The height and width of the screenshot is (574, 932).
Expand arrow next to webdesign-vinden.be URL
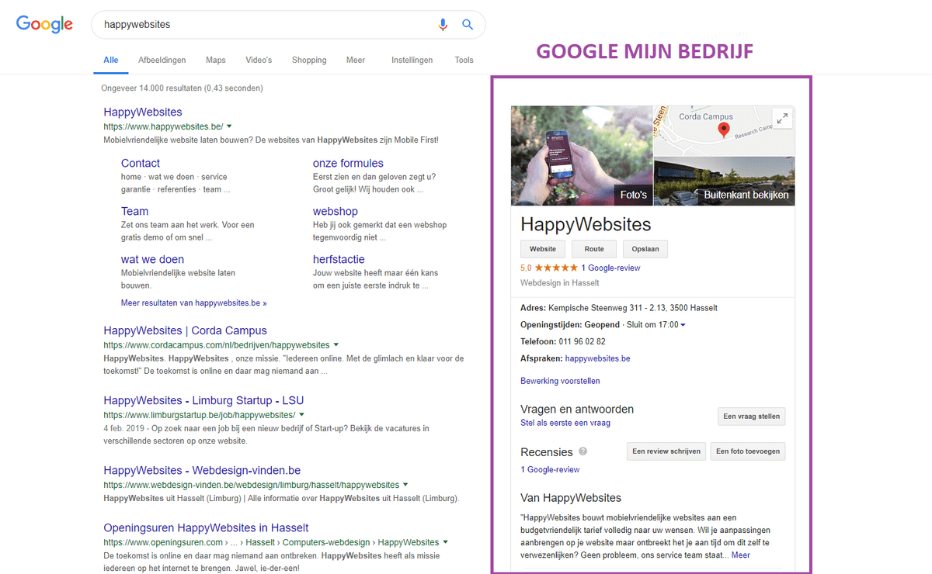point(406,484)
